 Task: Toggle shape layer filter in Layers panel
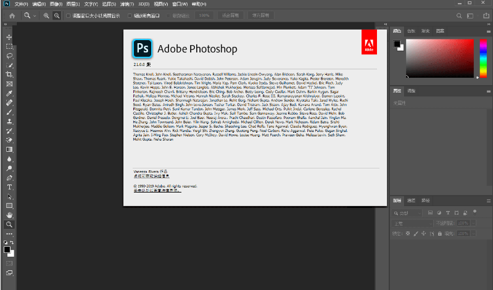click(457, 213)
